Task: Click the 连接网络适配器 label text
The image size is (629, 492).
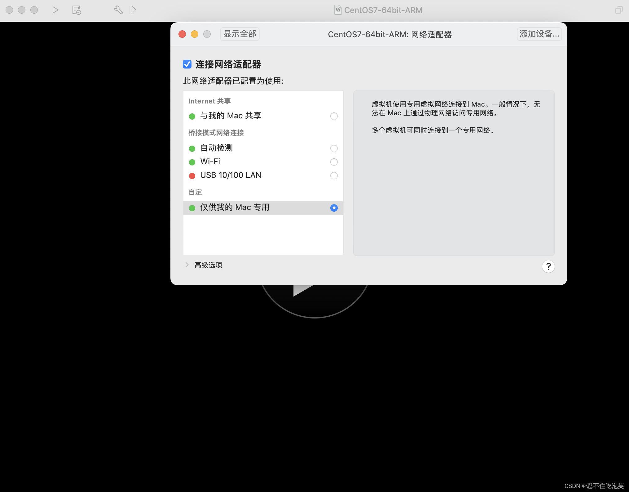Action: [228, 64]
